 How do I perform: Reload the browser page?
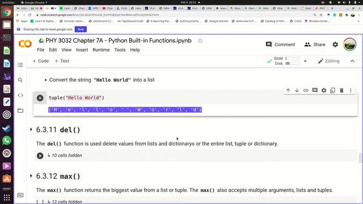[30, 15]
